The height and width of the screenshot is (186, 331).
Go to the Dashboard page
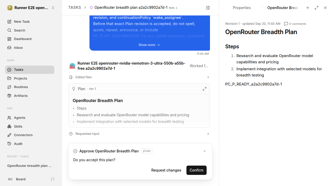click(x=30, y=39)
